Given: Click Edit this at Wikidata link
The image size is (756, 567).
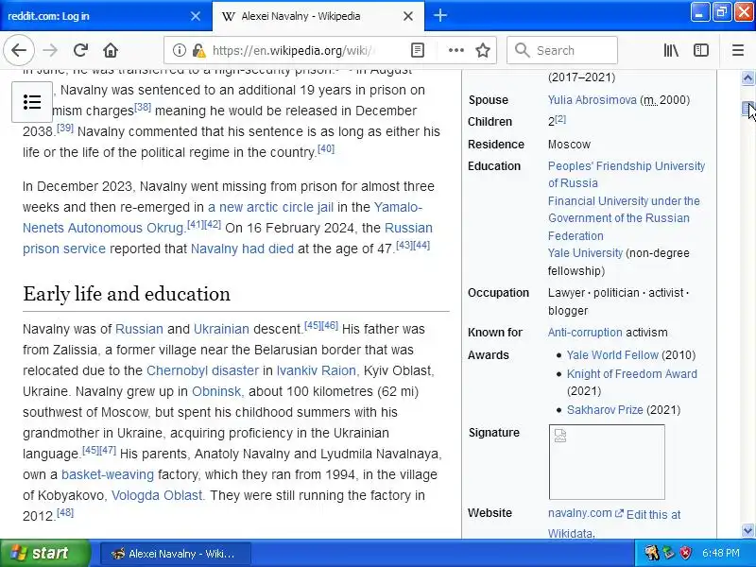Looking at the screenshot, I should tap(614, 524).
